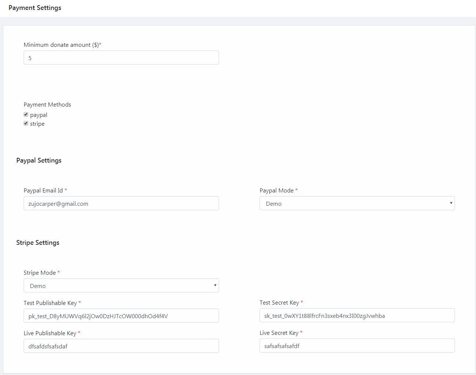The width and height of the screenshot is (476, 375).
Task: Click the Minimum donate amount ($) label
Action: pyautogui.click(x=62, y=45)
